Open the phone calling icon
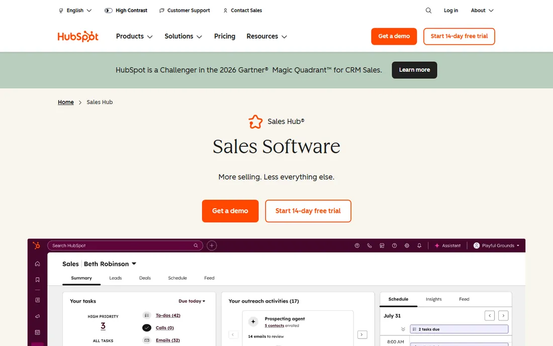This screenshot has width=553, height=346. tap(370, 245)
